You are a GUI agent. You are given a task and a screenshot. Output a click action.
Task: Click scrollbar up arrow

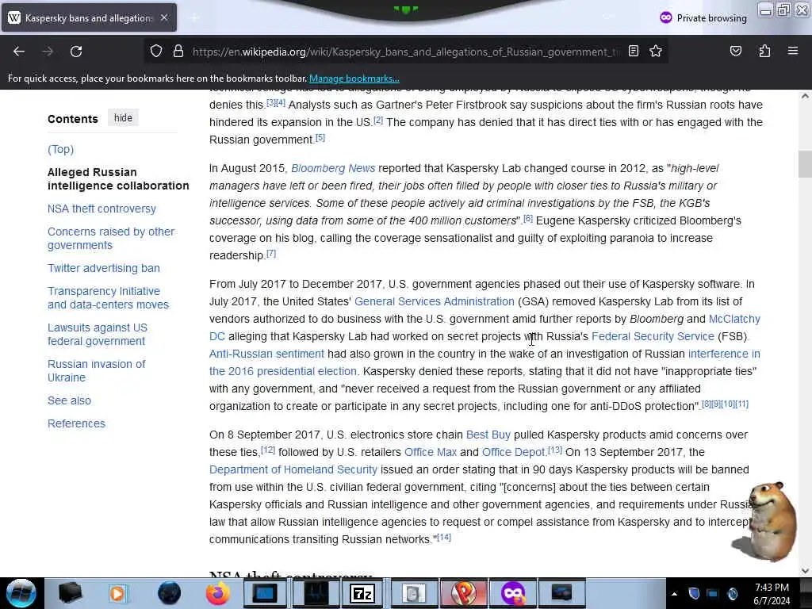805,96
